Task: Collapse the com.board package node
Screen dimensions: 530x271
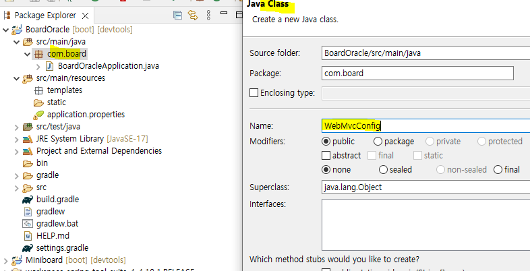Action: tap(27, 54)
